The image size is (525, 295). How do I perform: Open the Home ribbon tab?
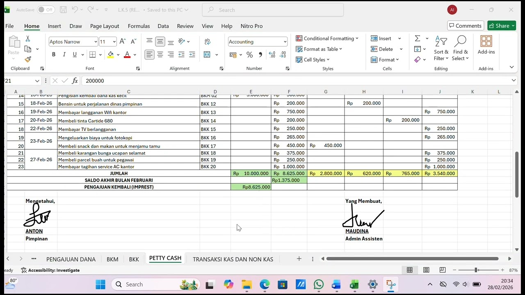(x=32, y=26)
